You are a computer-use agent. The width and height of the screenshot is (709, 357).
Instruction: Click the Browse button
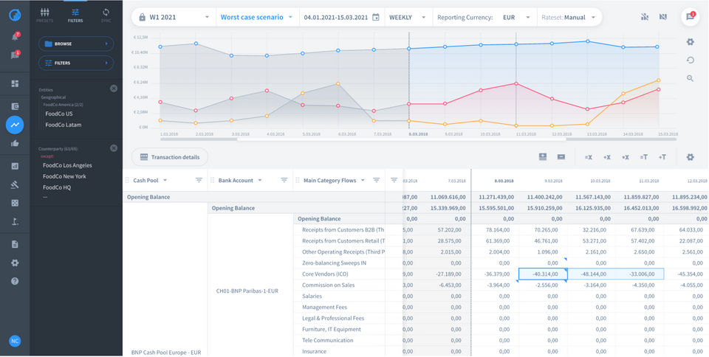76,44
